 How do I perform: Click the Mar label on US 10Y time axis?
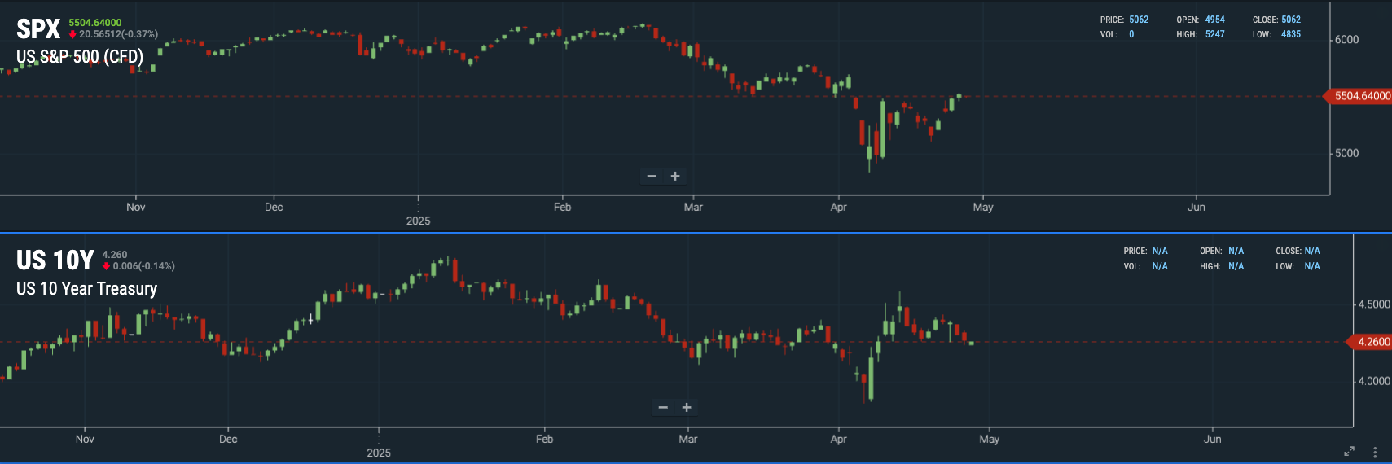(x=688, y=439)
